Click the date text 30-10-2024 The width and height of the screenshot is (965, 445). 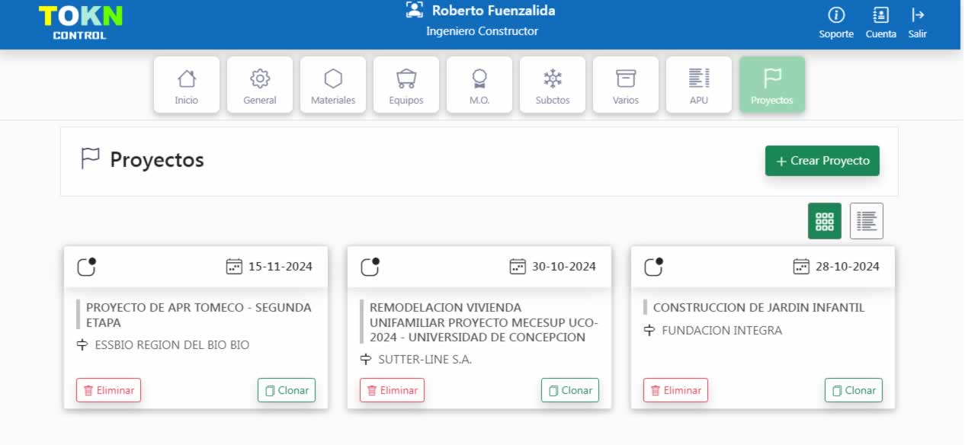(x=564, y=267)
